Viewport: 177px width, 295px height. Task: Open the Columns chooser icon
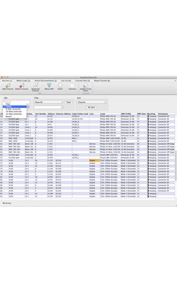(72, 86)
